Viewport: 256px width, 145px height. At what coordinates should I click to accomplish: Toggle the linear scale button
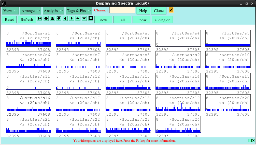coord(142,20)
